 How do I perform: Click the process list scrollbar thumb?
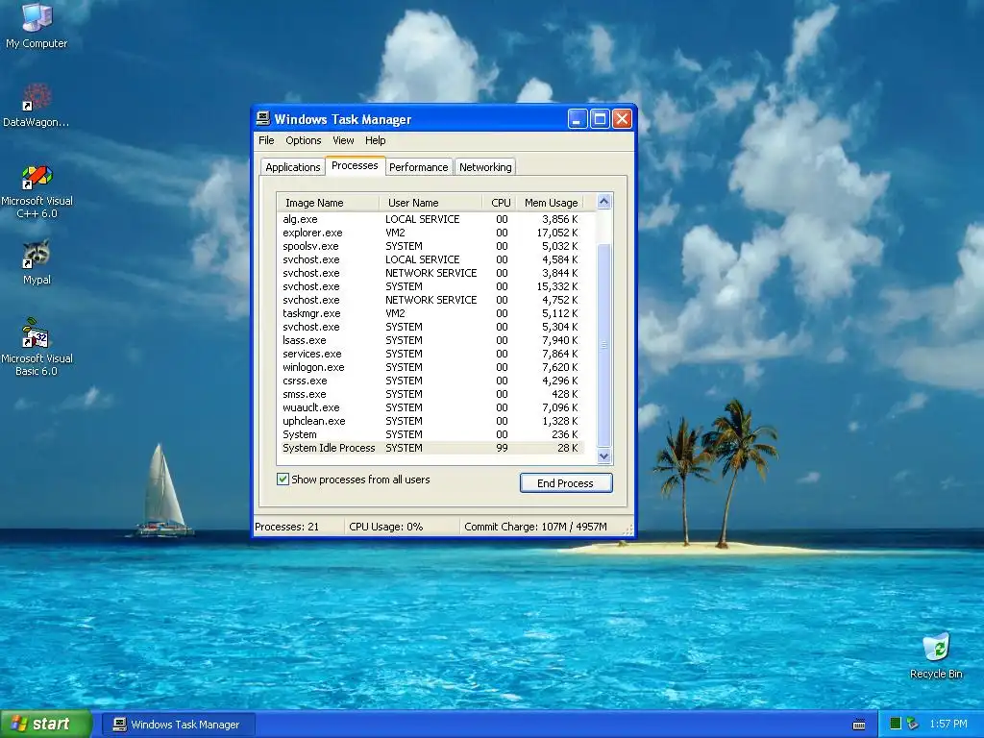[x=603, y=345]
